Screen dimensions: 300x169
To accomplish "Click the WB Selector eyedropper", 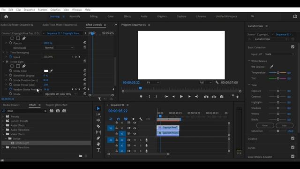I will [271, 67].
